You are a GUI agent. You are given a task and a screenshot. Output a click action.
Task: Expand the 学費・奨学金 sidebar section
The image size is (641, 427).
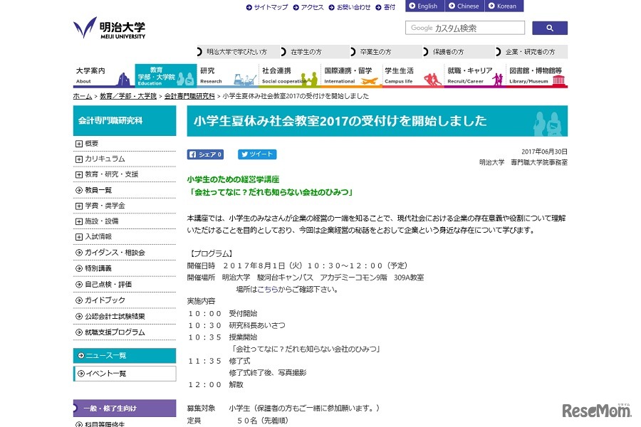point(78,206)
